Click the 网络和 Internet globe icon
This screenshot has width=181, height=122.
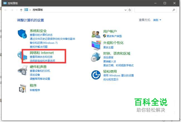tap(22, 56)
